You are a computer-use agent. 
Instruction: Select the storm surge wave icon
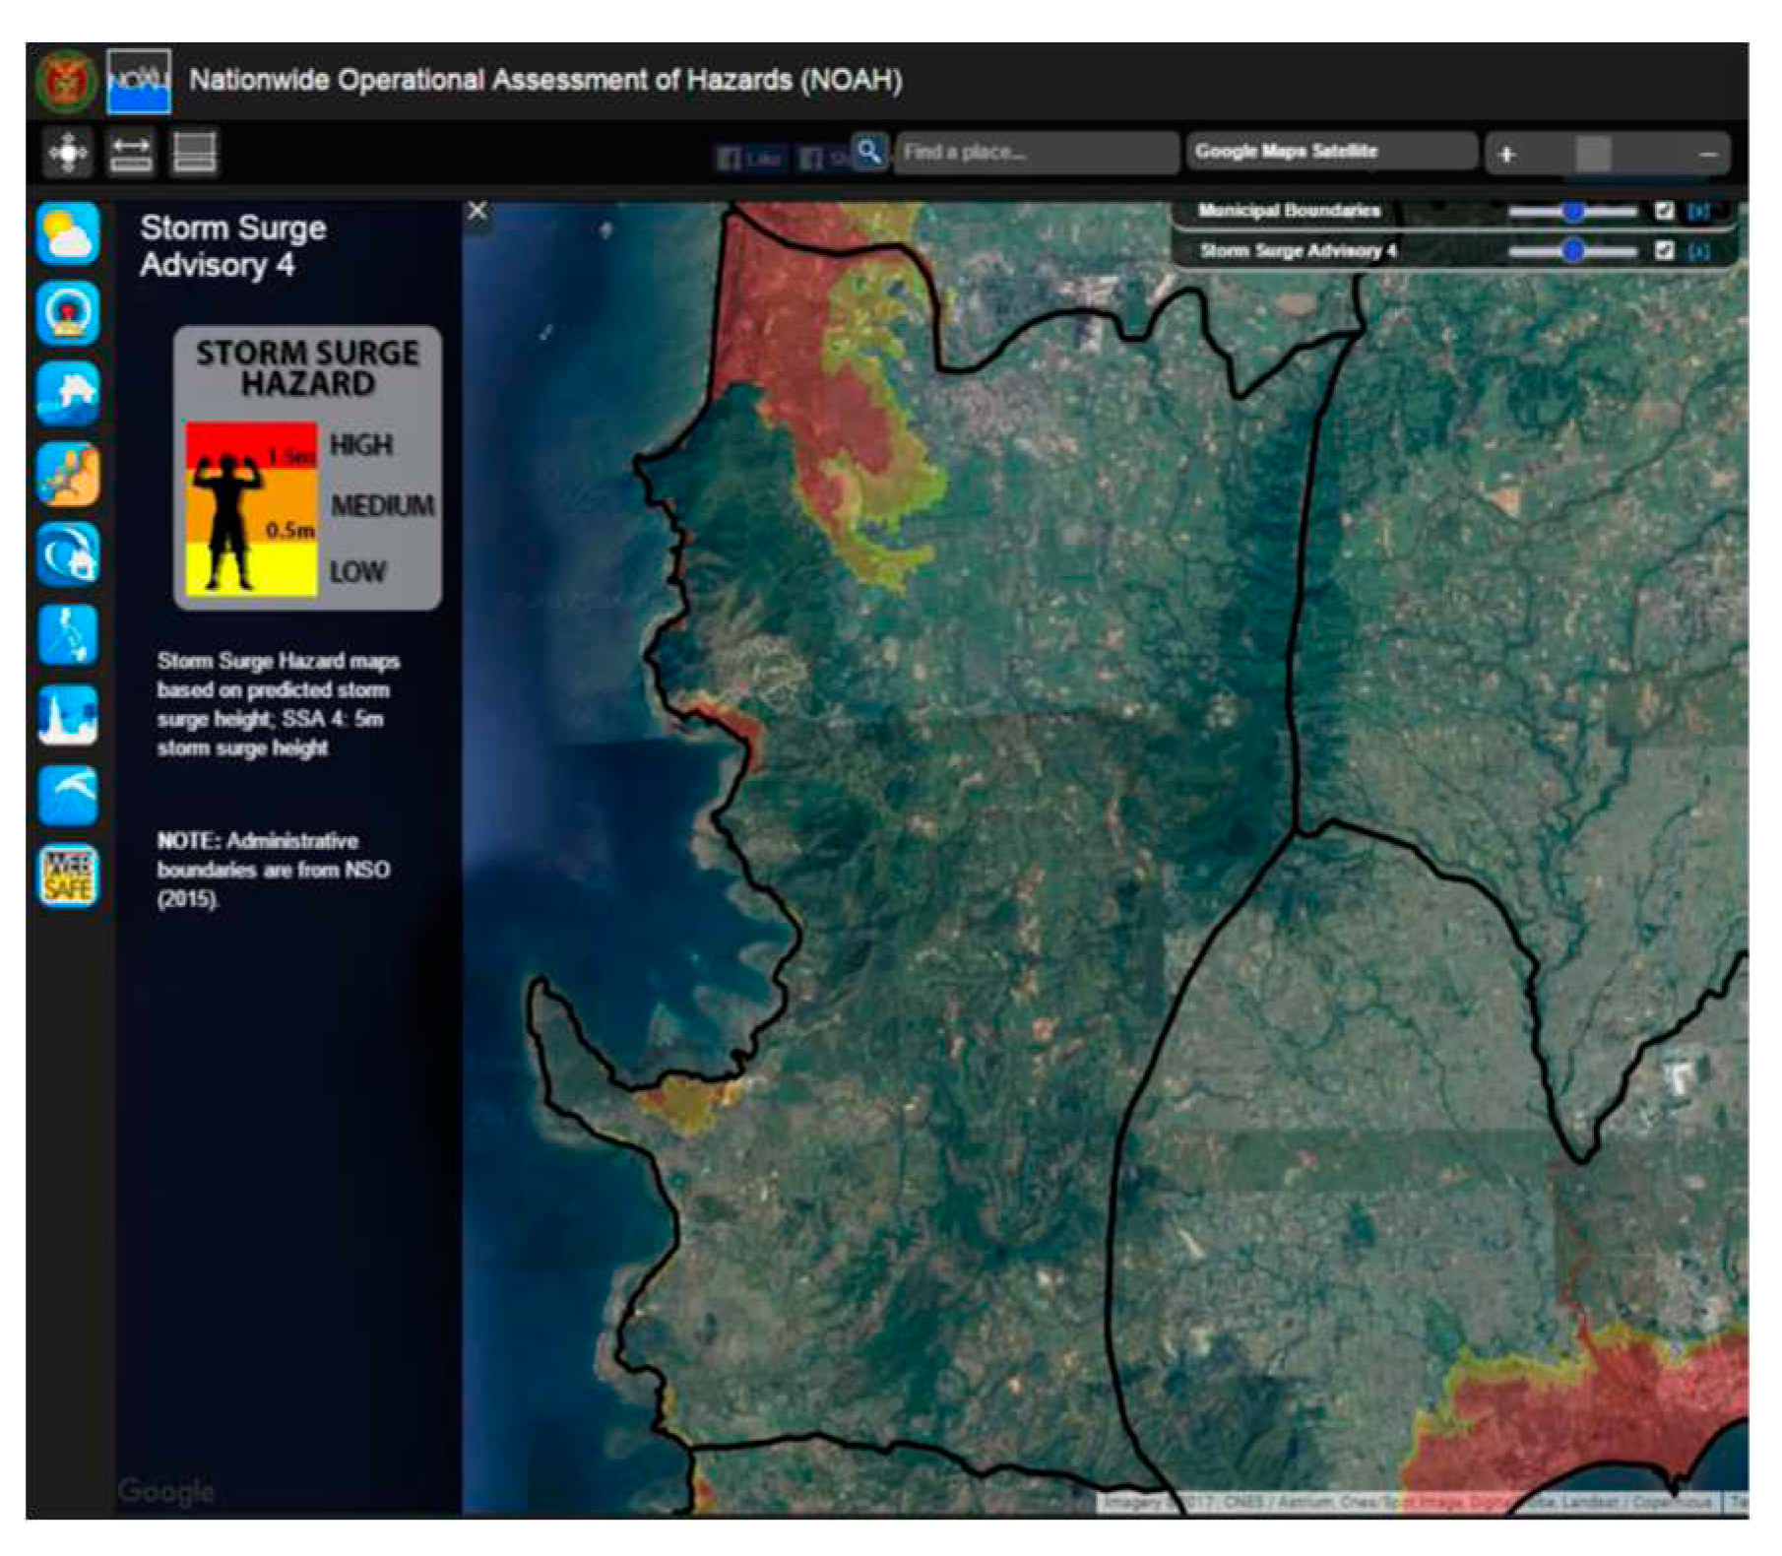pyautogui.click(x=68, y=554)
